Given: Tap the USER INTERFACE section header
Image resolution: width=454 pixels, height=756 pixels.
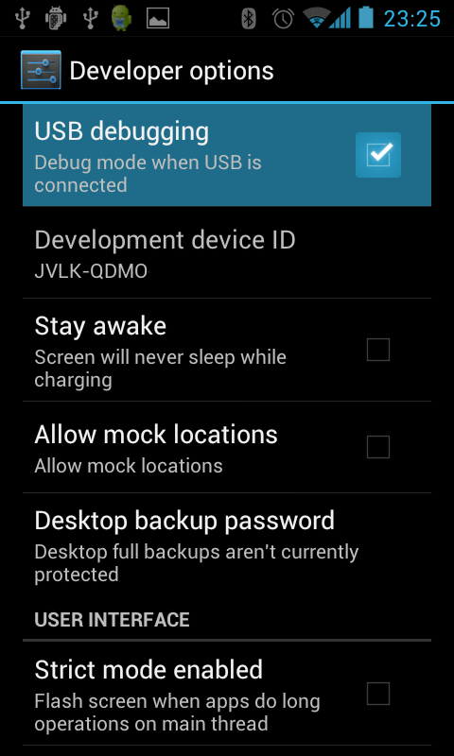Looking at the screenshot, I should pos(112,620).
